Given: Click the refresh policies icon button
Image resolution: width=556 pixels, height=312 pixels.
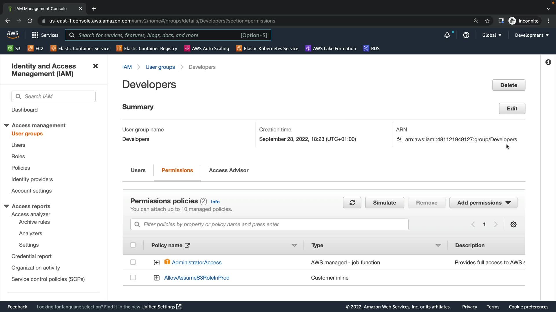Looking at the screenshot, I should [x=352, y=203].
